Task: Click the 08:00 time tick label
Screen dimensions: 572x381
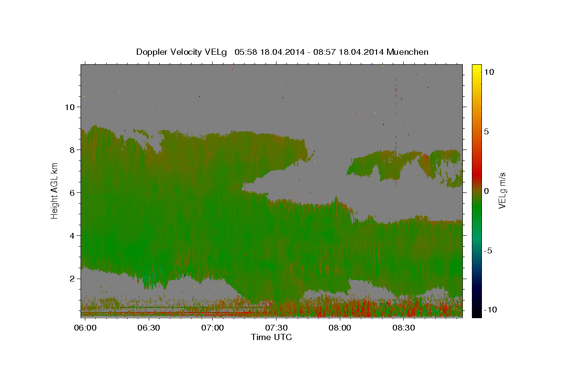Action: [340, 328]
